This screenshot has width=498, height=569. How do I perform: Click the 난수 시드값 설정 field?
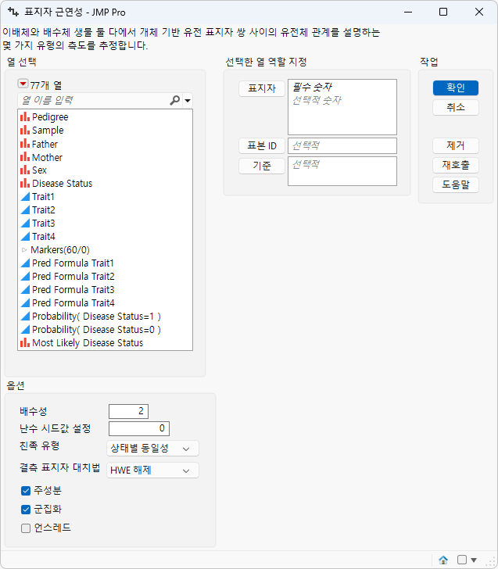[x=139, y=428]
